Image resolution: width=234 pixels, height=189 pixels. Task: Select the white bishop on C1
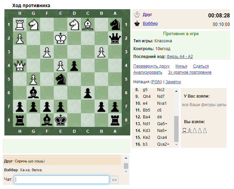[88, 24]
